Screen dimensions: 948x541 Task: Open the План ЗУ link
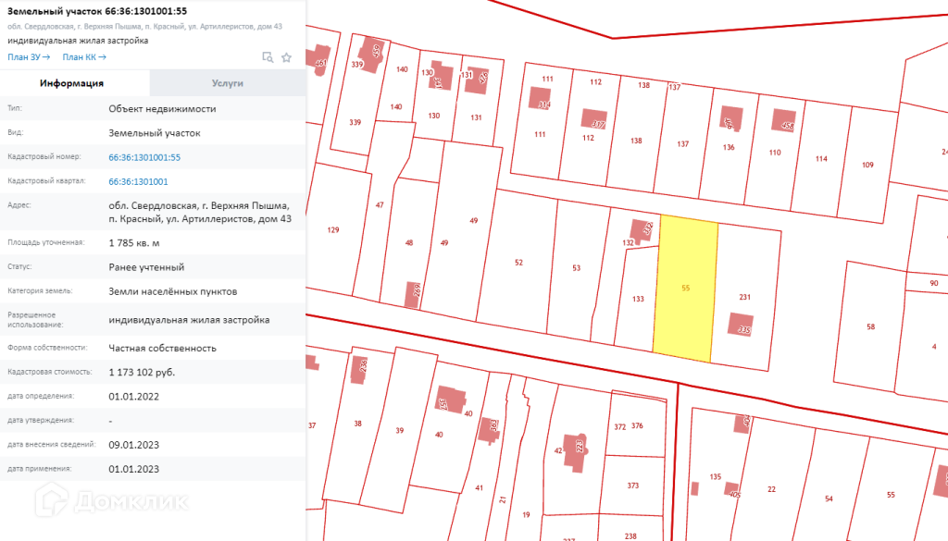tap(29, 56)
